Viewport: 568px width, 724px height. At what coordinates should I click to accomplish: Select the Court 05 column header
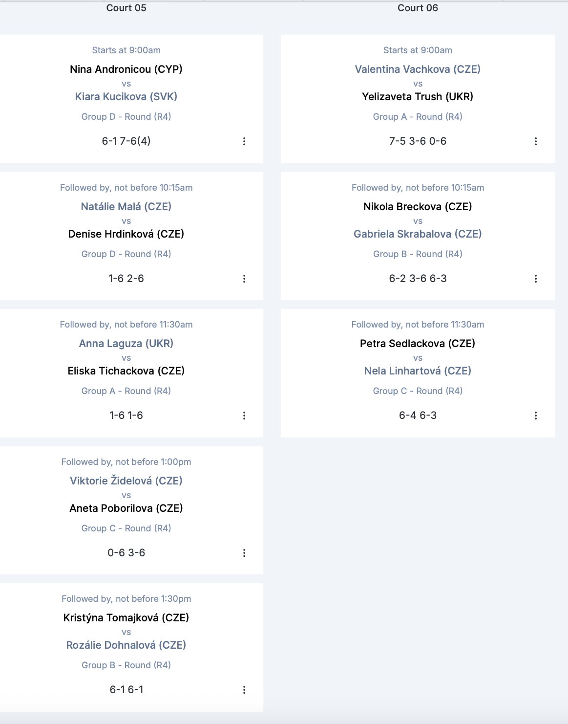pos(126,8)
